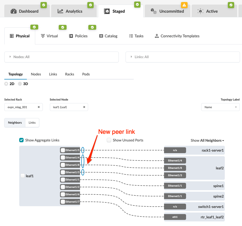Image resolution: width=242 pixels, height=226 pixels.
Task: Tick the Ethernet1/8 port checkbox on leaf1
Action: click(x=63, y=165)
